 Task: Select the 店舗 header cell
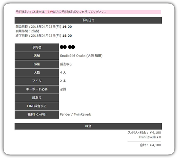coord(37,56)
